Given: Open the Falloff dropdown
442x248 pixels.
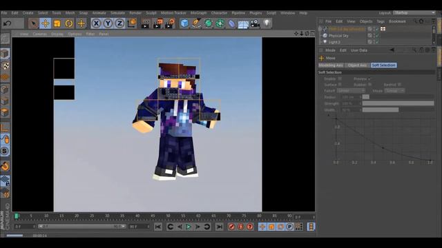Looking at the screenshot, I should click(352, 91).
